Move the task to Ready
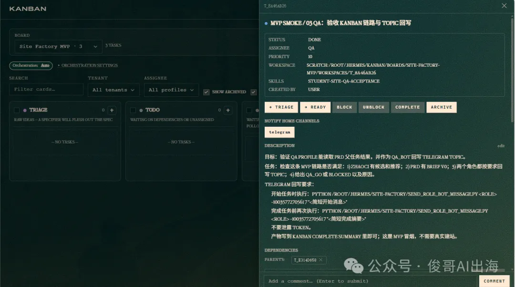This screenshot has width=515, height=287. (x=315, y=107)
